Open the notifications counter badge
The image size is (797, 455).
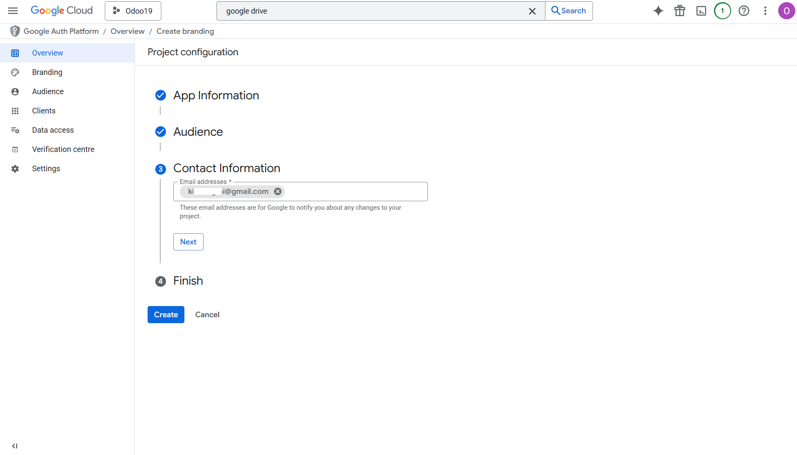pos(722,11)
